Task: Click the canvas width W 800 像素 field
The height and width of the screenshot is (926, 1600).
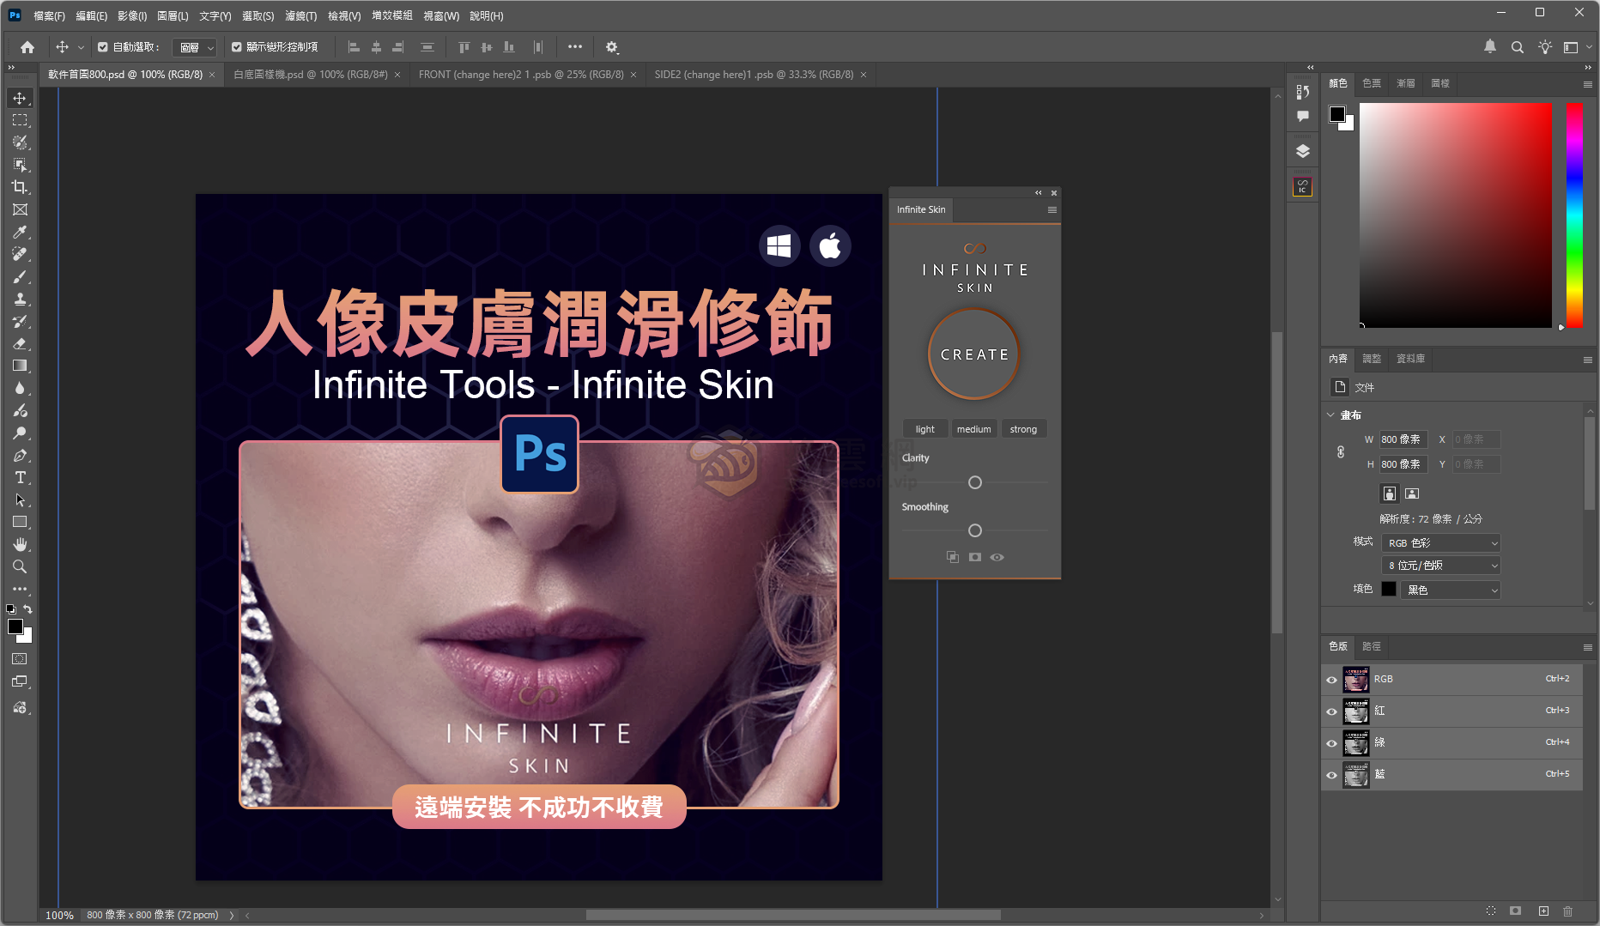Action: pyautogui.click(x=1403, y=439)
